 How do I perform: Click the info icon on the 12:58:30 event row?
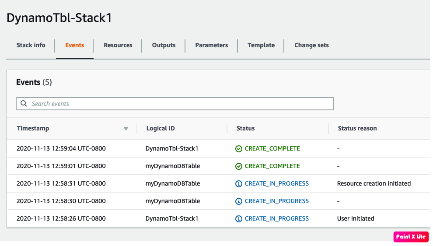tap(238, 201)
